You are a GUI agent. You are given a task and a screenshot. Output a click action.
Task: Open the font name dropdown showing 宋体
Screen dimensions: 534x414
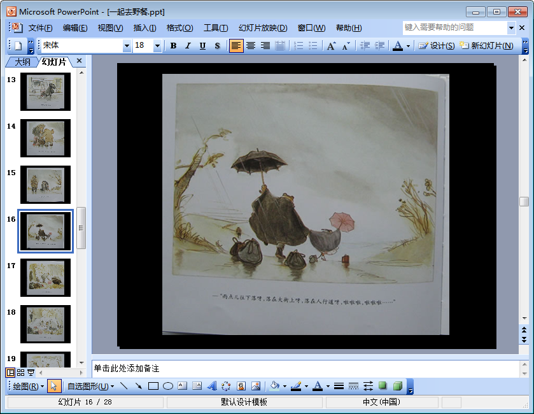(127, 46)
